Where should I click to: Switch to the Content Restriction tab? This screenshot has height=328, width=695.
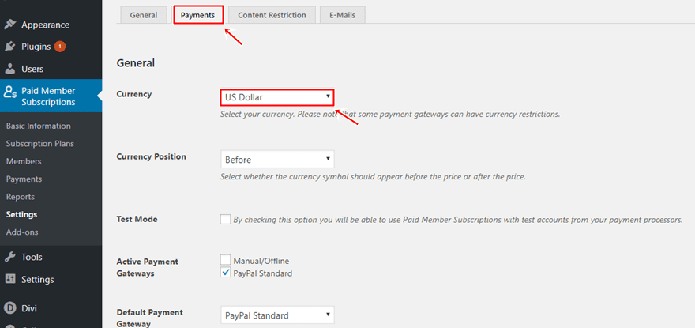[x=271, y=15]
